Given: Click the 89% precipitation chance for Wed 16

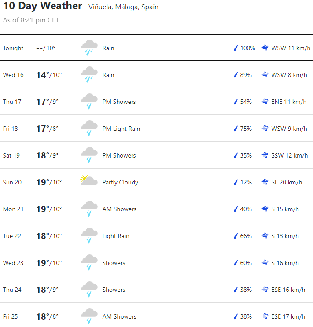Looking at the screenshot, I should point(246,75).
